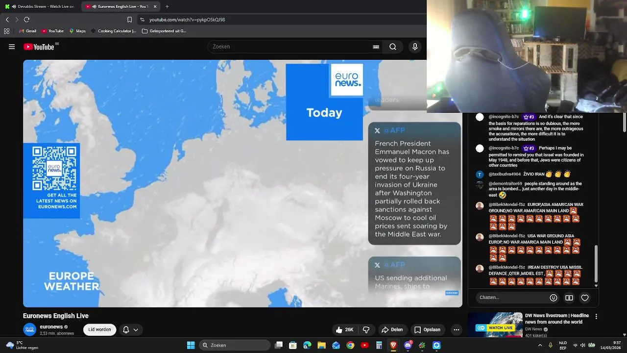This screenshot has width=627, height=353.
Task: View site information icon in address bar
Action: coord(142,20)
